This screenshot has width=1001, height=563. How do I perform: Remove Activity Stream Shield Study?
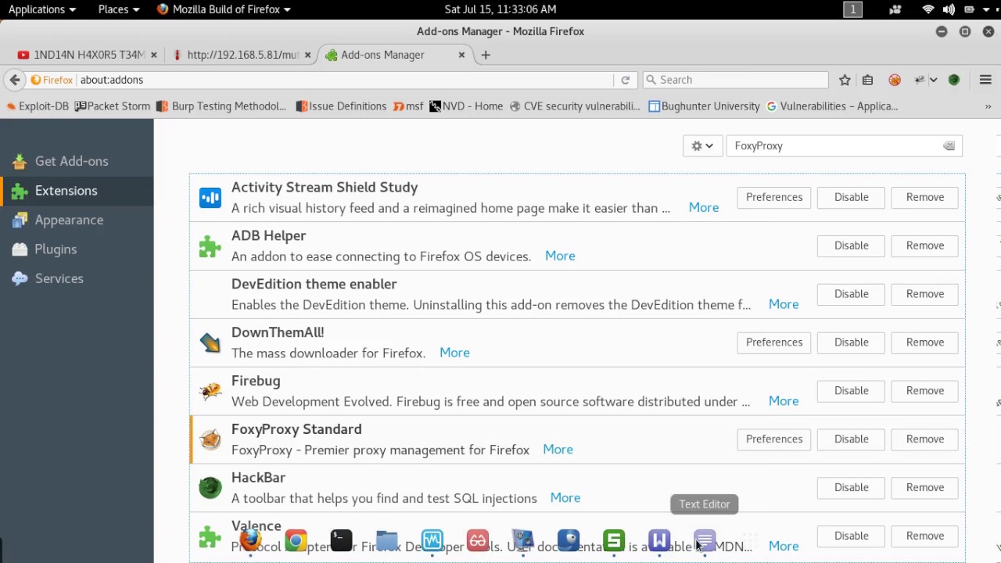[925, 197]
